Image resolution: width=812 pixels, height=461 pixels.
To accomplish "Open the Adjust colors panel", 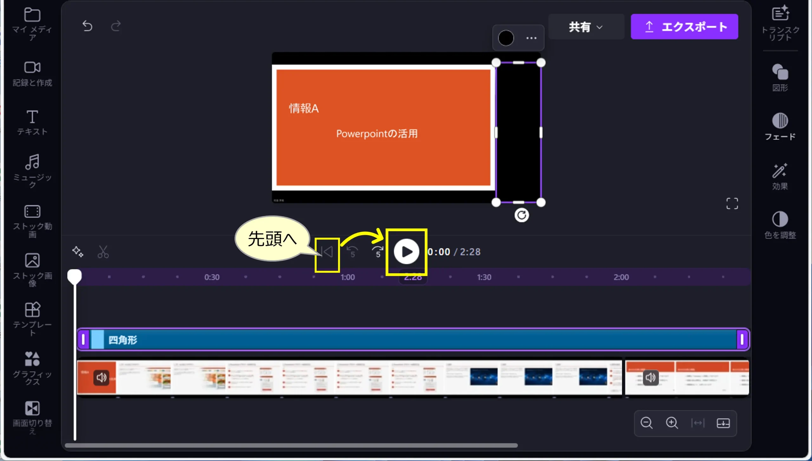I will 780,225.
